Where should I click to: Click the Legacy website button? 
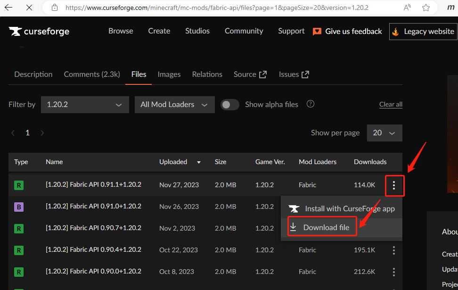pos(424,31)
